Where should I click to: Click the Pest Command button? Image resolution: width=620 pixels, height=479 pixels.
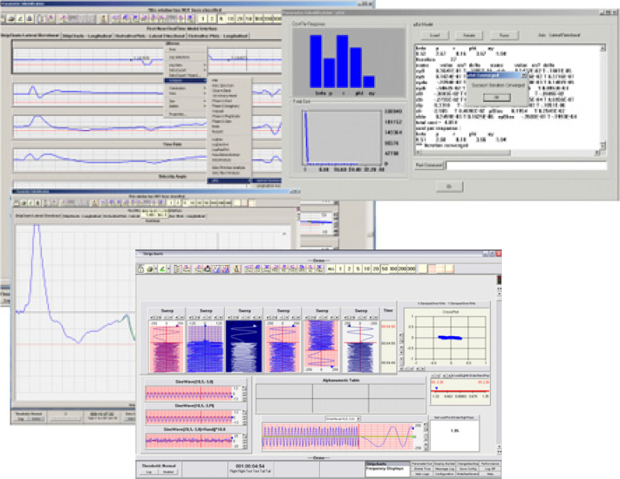coord(429,165)
